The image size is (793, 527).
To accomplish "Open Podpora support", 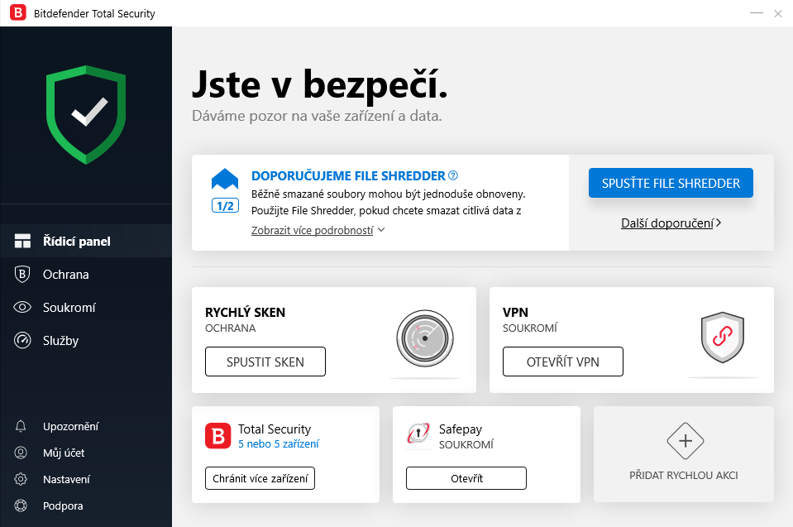I will (x=65, y=505).
